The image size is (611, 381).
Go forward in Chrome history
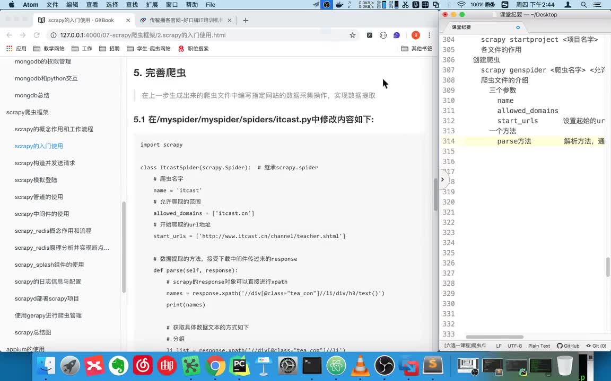pyautogui.click(x=23, y=35)
